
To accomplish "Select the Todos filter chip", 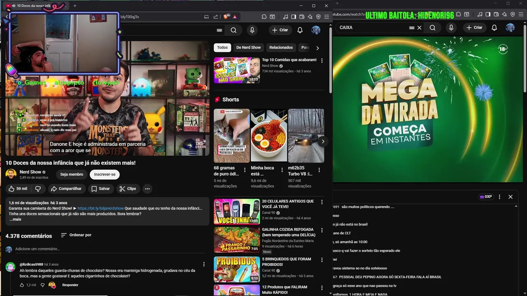I will (x=222, y=48).
